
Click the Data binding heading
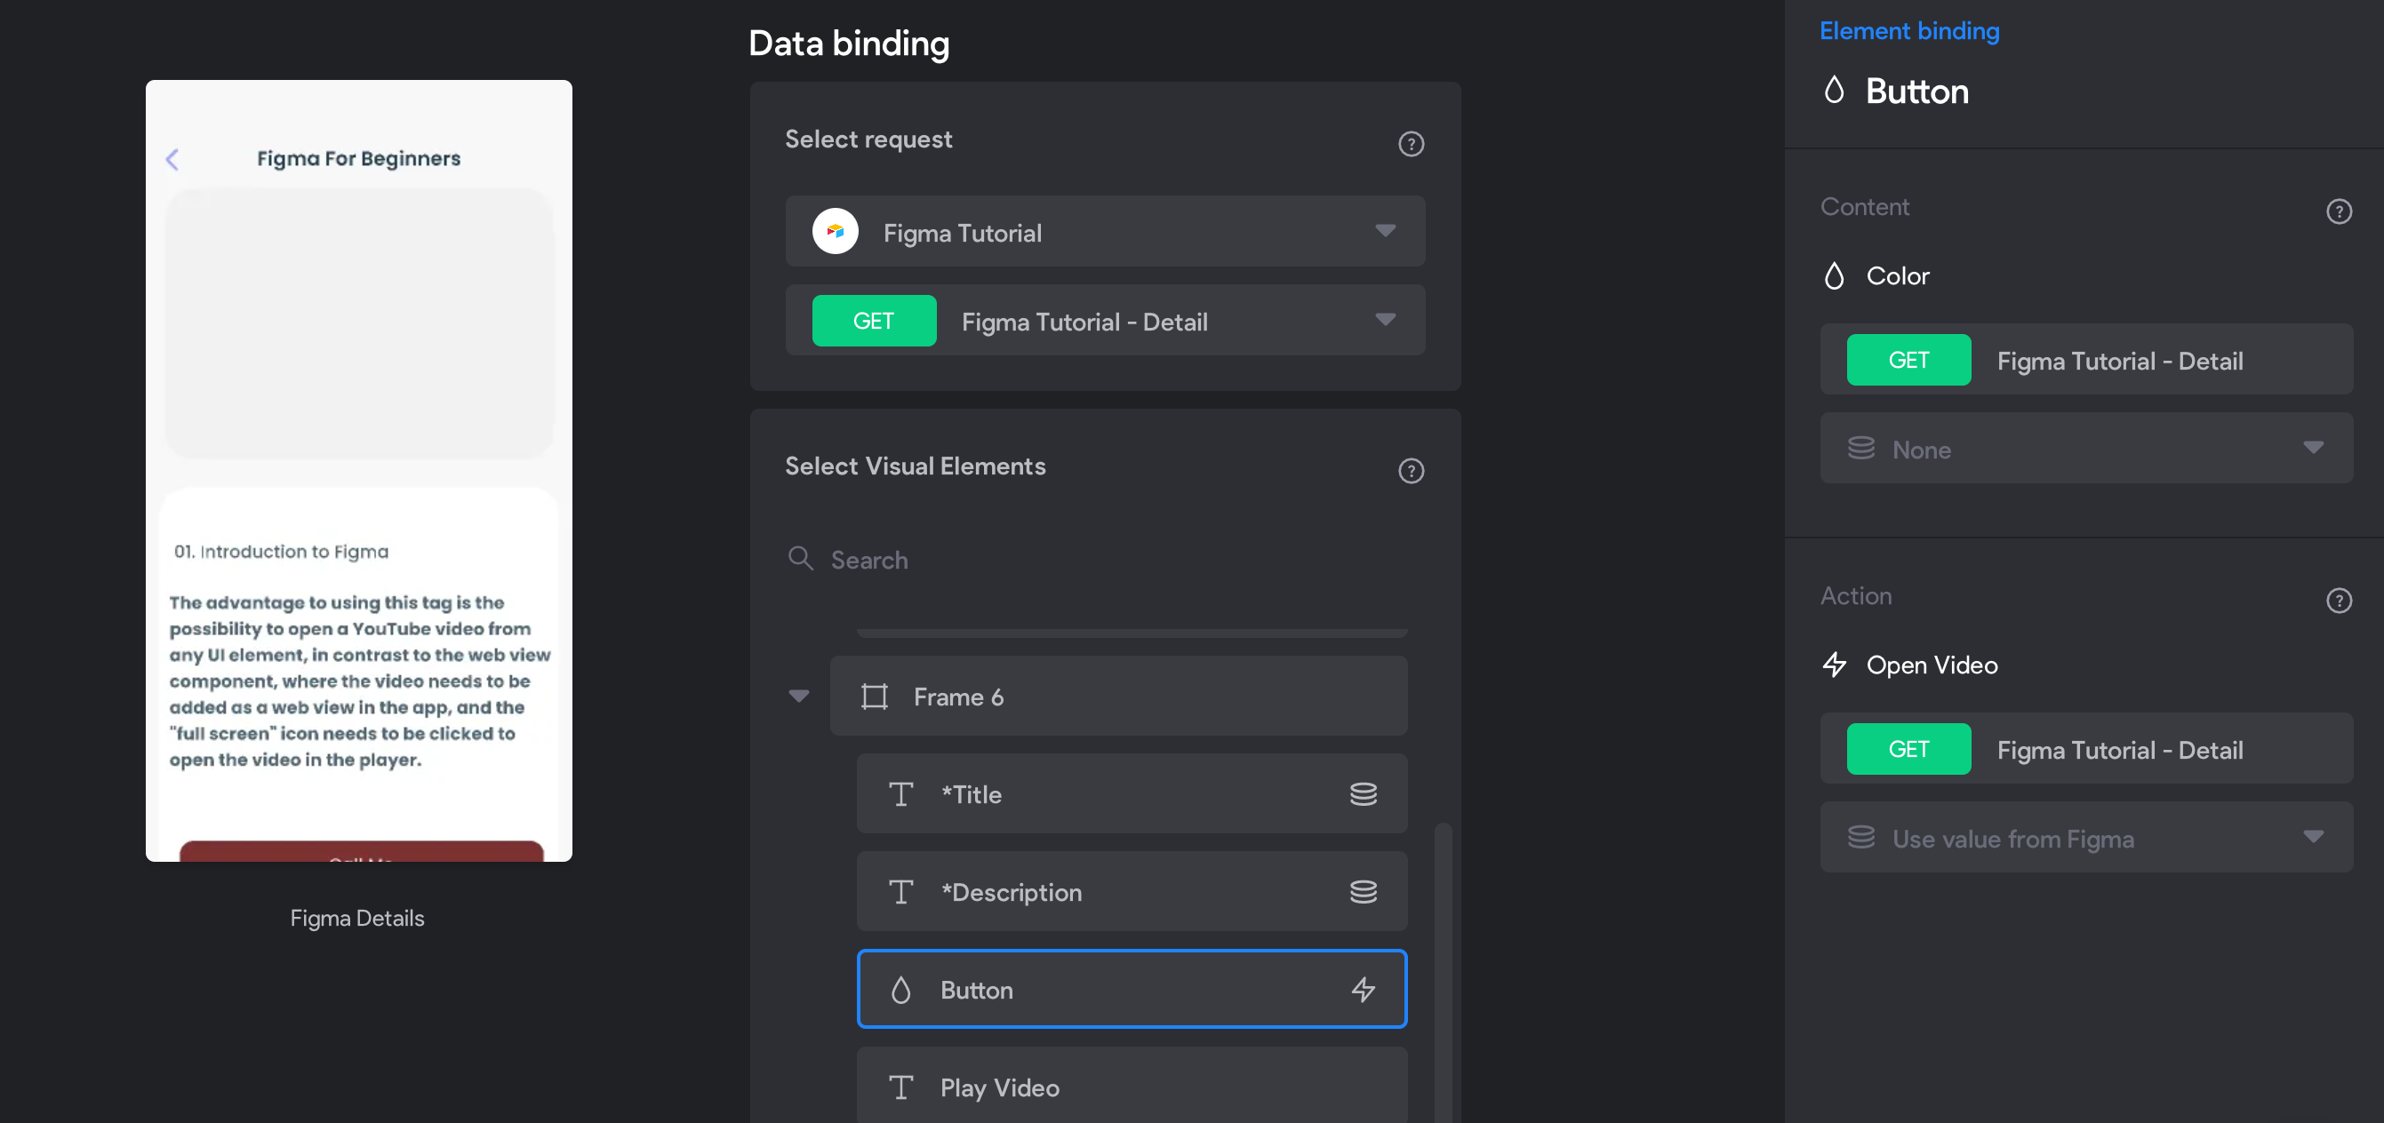pos(849,44)
